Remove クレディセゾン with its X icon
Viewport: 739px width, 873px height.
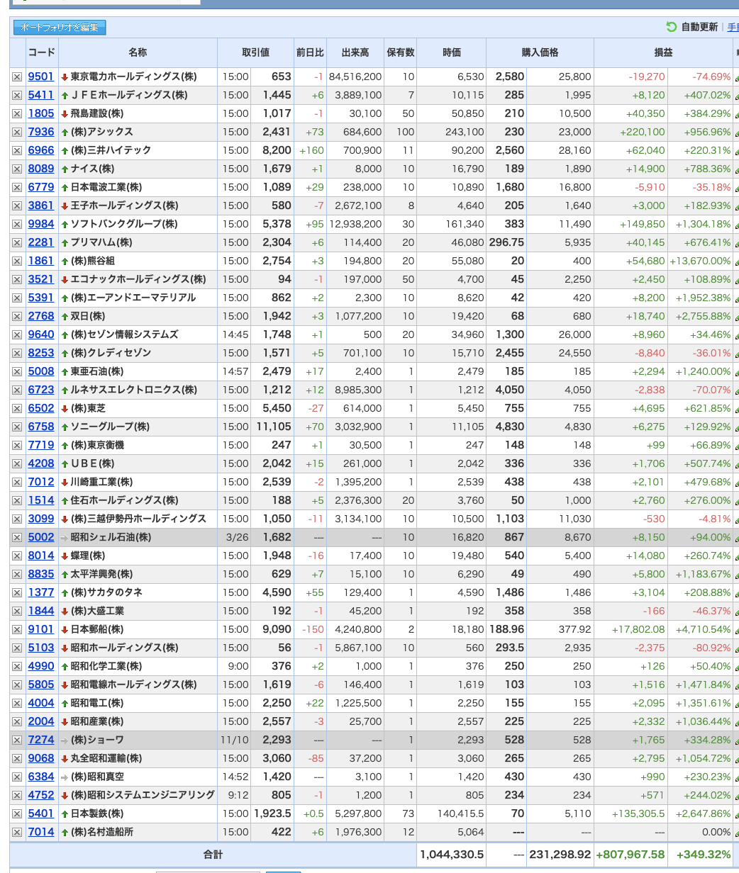(17, 353)
